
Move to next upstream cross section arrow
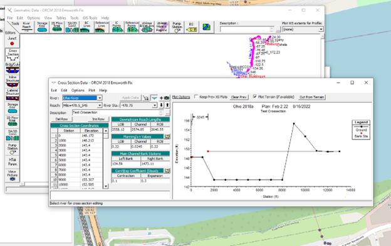point(167,105)
